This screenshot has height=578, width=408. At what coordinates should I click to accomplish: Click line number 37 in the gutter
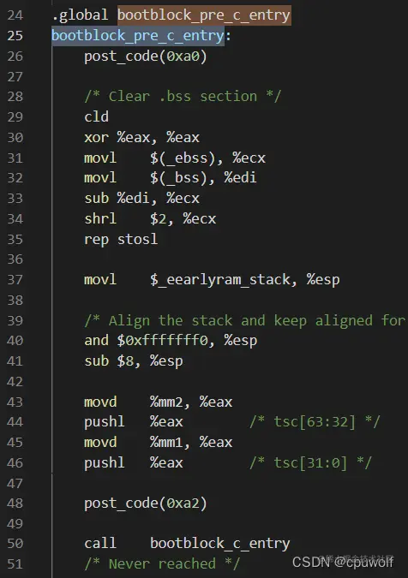point(15,280)
